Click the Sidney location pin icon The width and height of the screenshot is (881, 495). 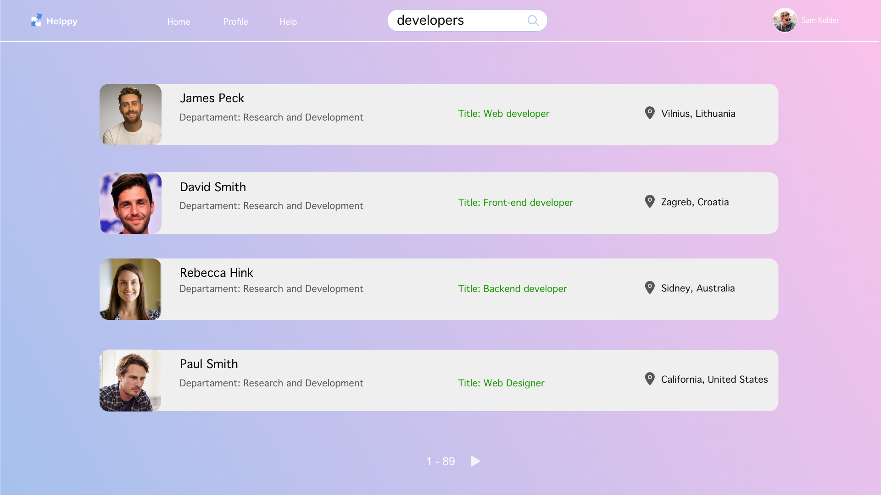pyautogui.click(x=649, y=287)
